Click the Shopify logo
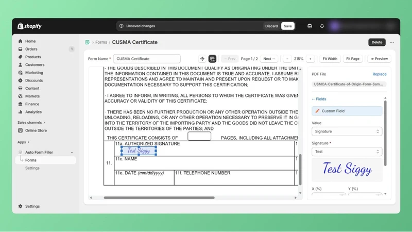 click(29, 26)
